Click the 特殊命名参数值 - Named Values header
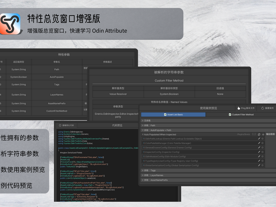This screenshot has height=207, width=276. [169, 102]
